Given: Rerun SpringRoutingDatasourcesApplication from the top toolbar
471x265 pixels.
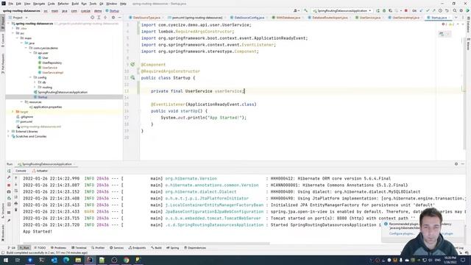Looking at the screenshot, I should point(378,10).
